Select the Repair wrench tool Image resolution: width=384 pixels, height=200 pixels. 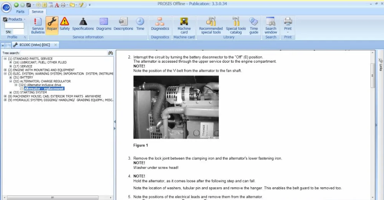coord(52,25)
